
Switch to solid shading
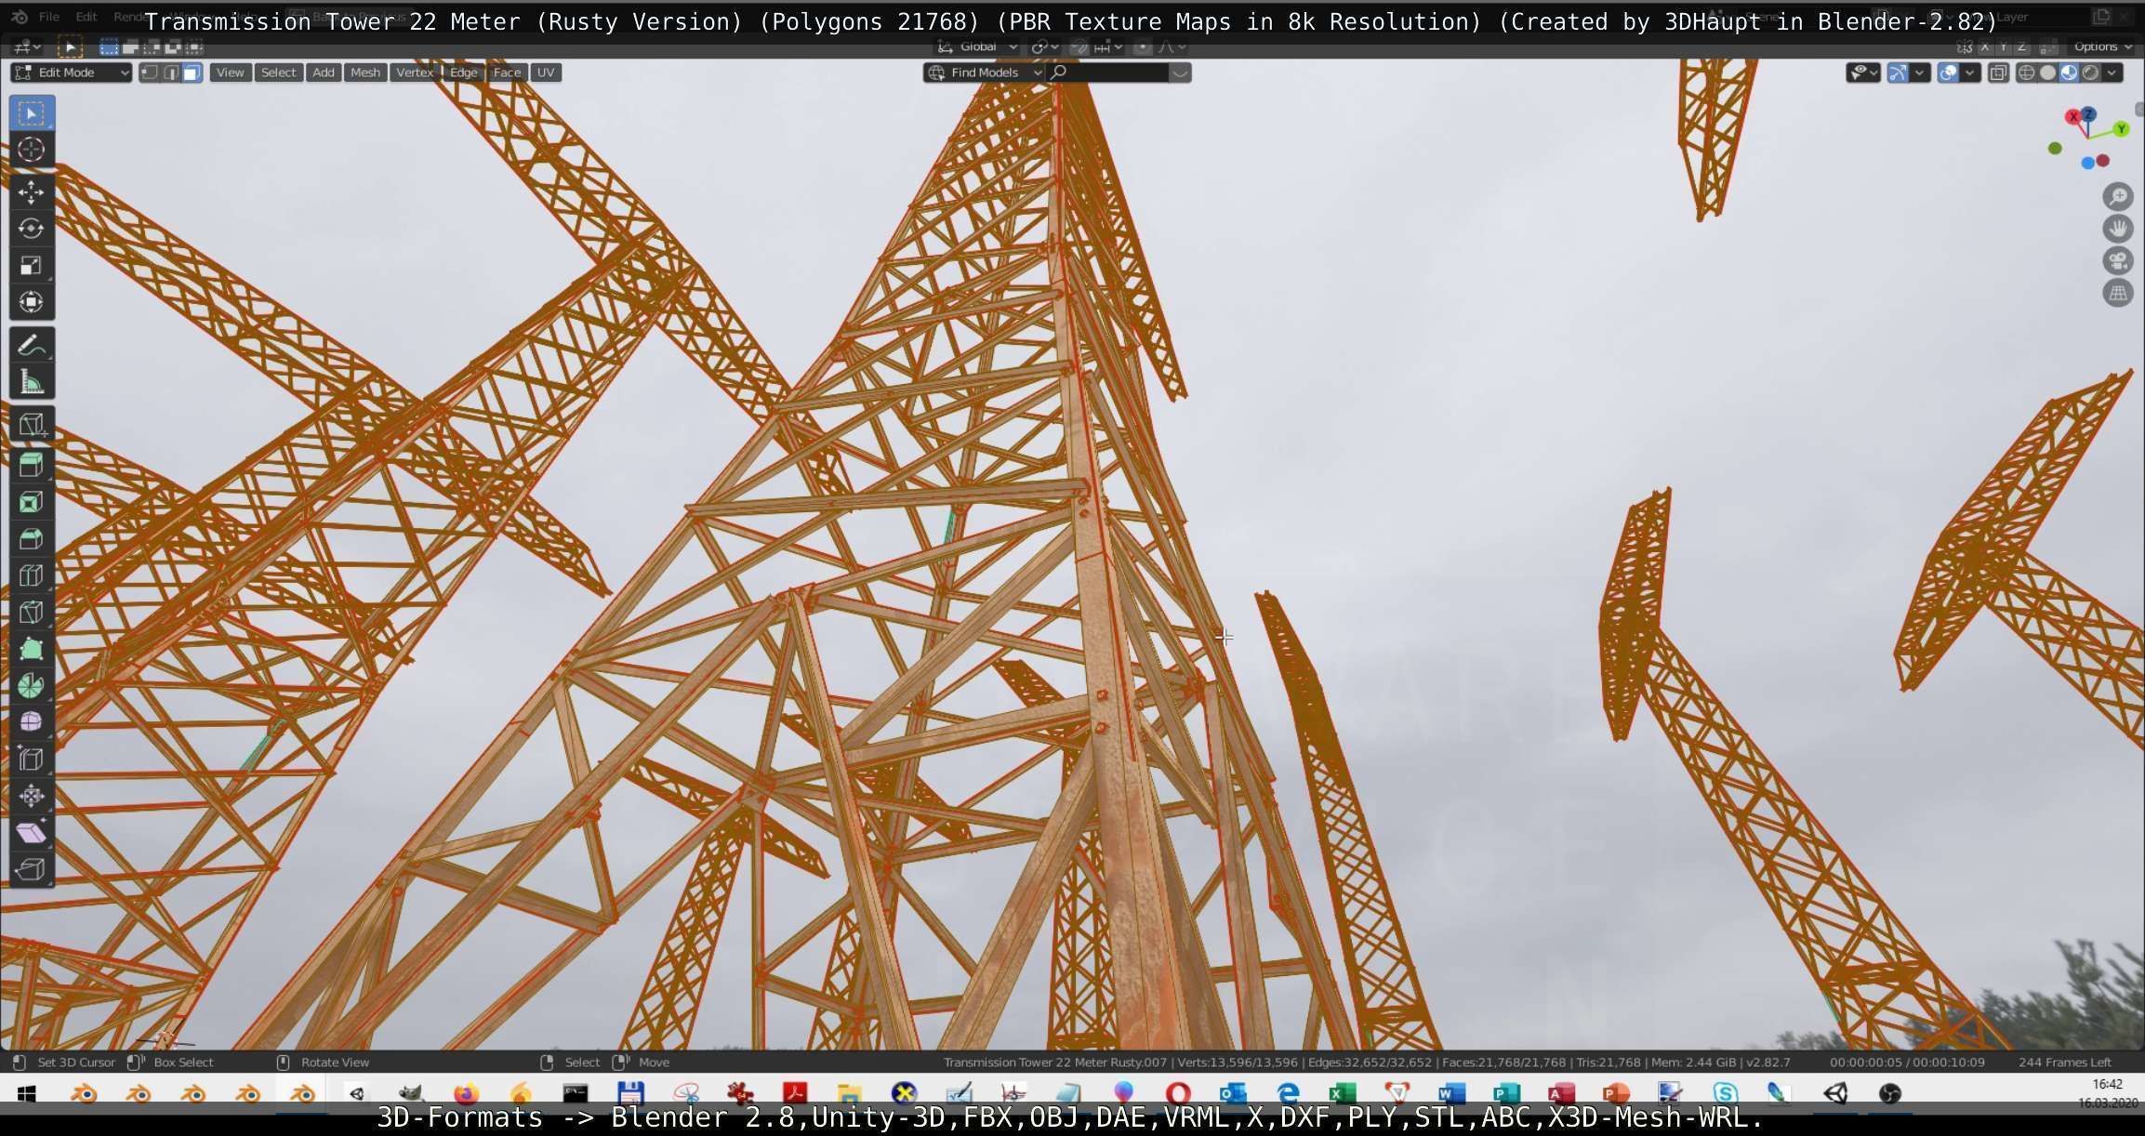2048,73
